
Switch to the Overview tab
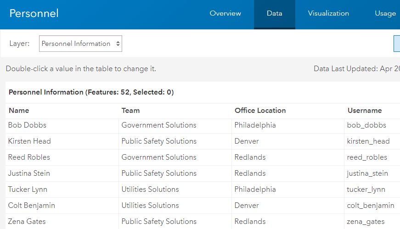coord(225,13)
